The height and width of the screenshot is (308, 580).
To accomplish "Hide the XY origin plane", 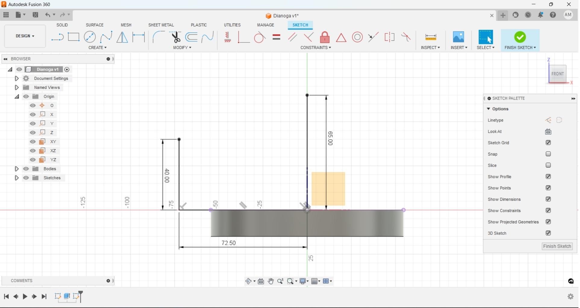I will [x=33, y=142].
